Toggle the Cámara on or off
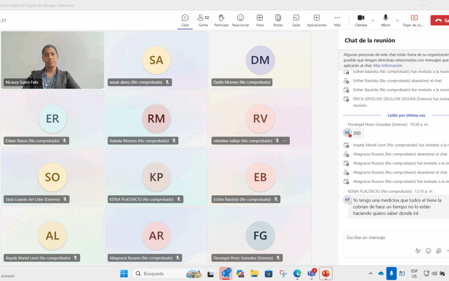 coord(360,20)
